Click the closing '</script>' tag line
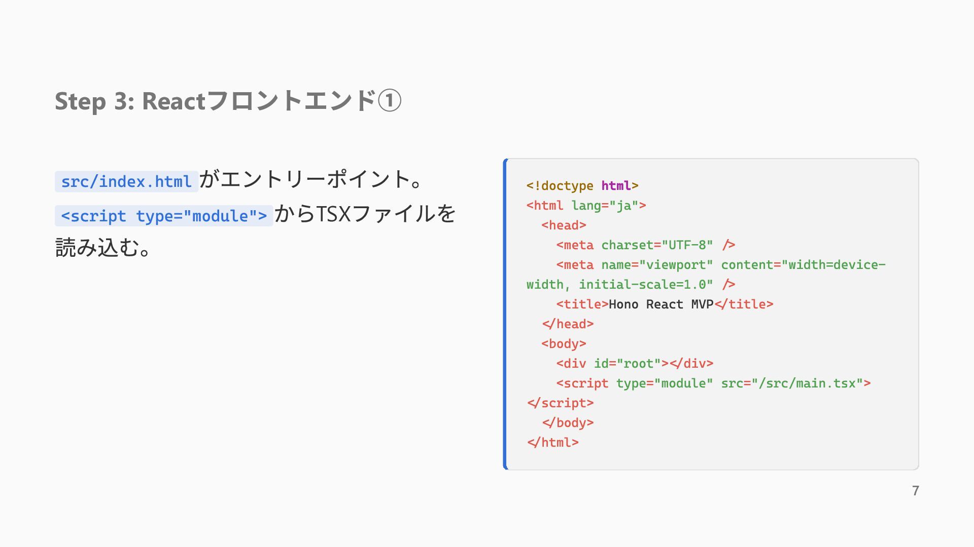The height and width of the screenshot is (547, 974). [560, 403]
